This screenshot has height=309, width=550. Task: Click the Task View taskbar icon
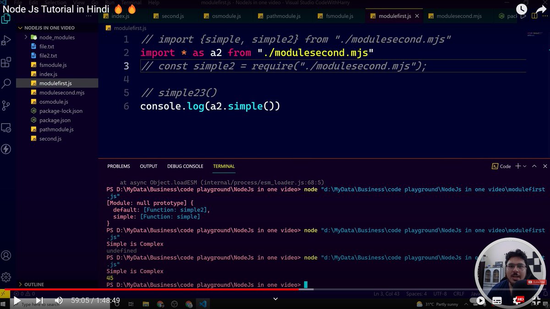131,304
